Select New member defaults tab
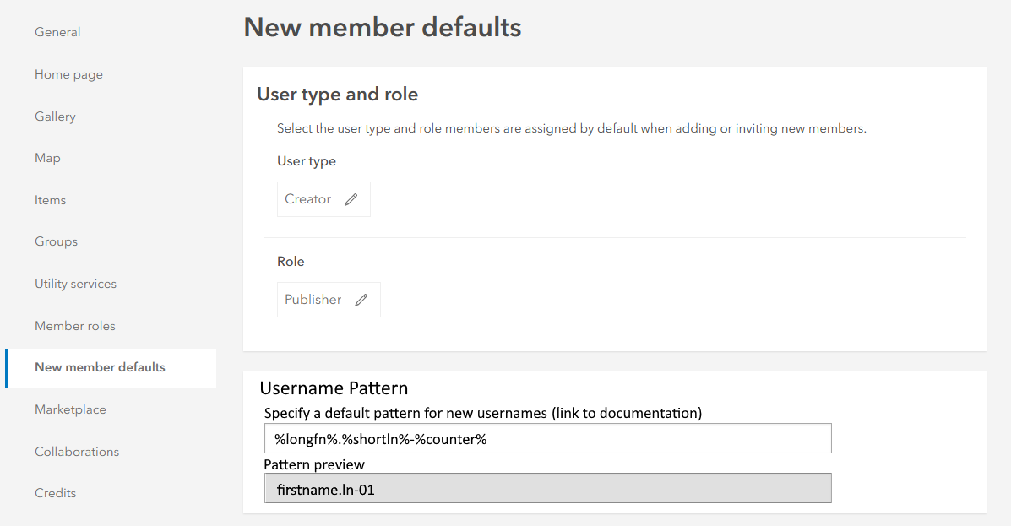 100,367
